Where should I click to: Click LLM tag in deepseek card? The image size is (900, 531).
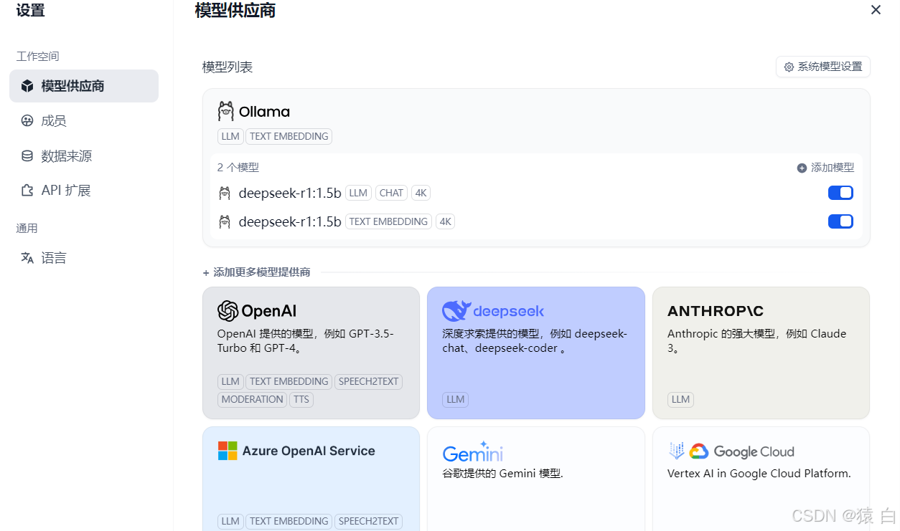coord(456,399)
